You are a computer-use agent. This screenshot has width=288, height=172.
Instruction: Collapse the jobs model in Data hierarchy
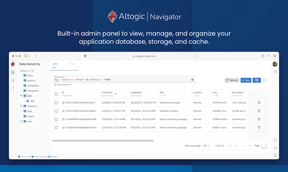click(21, 96)
